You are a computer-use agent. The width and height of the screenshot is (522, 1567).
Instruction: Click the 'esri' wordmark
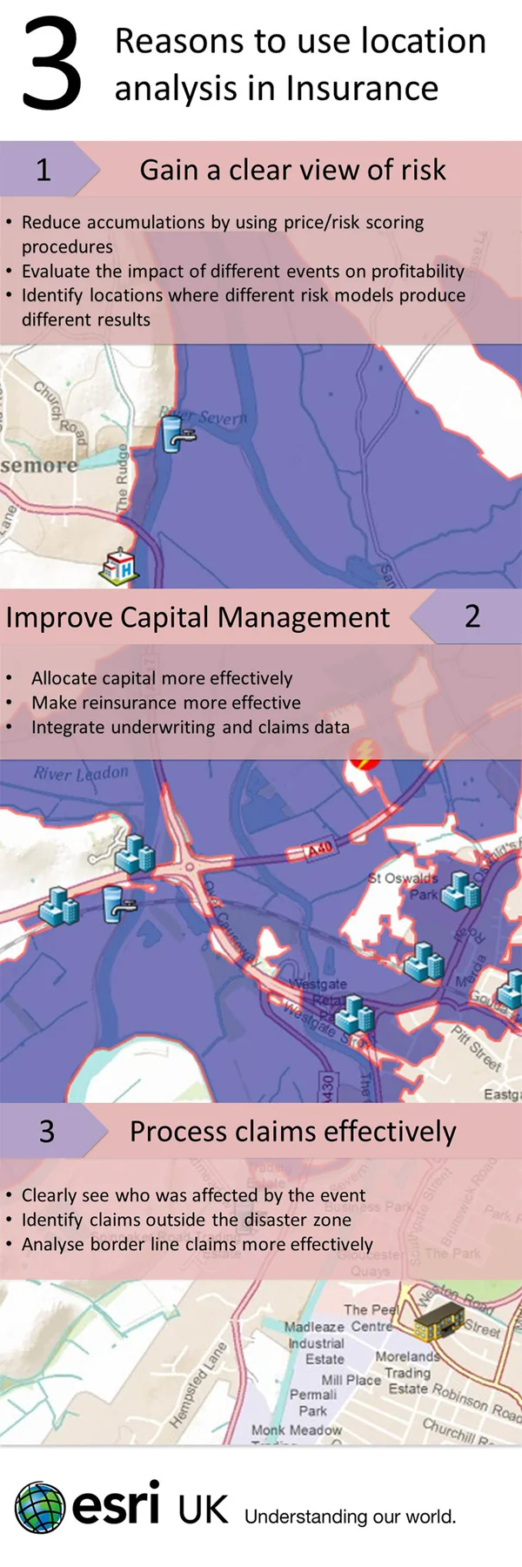tap(116, 1503)
